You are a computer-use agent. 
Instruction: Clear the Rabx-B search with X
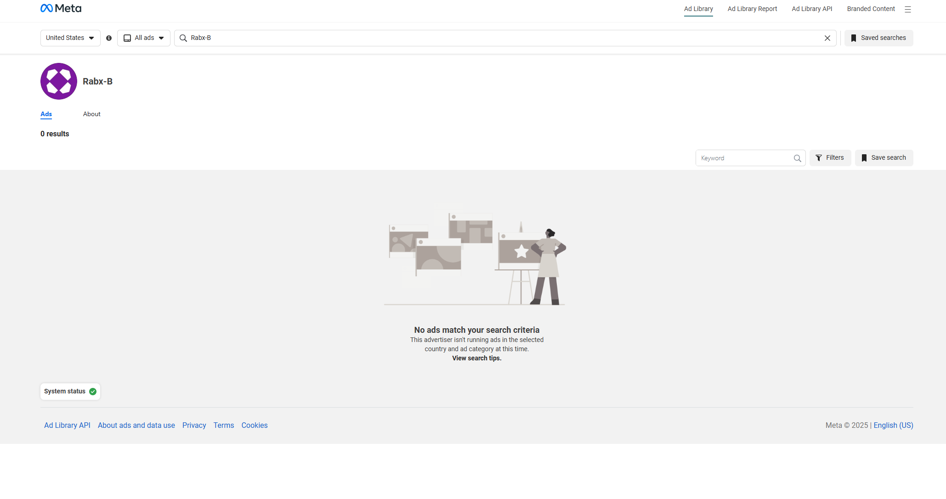(x=827, y=38)
